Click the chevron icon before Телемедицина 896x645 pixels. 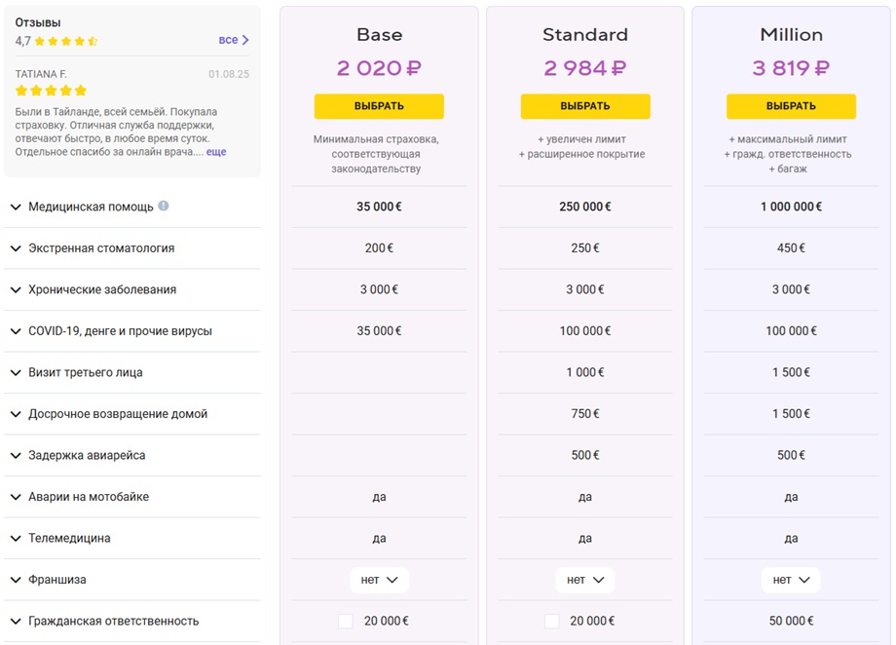click(x=16, y=539)
